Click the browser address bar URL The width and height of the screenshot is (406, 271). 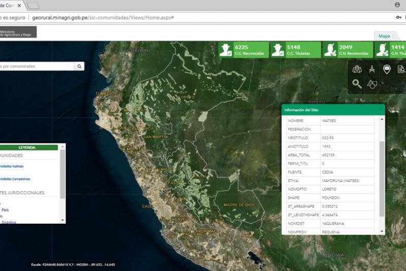103,18
